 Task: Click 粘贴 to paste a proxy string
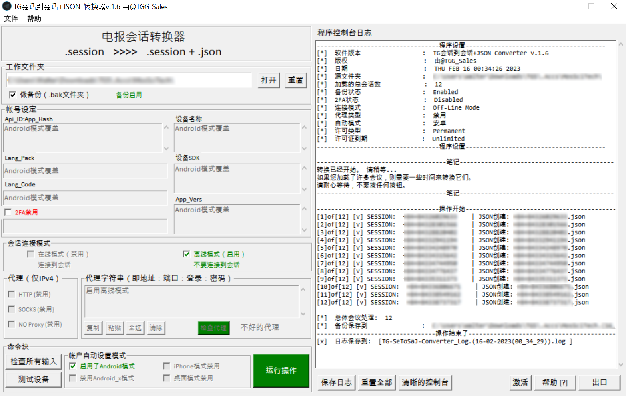coord(114,328)
